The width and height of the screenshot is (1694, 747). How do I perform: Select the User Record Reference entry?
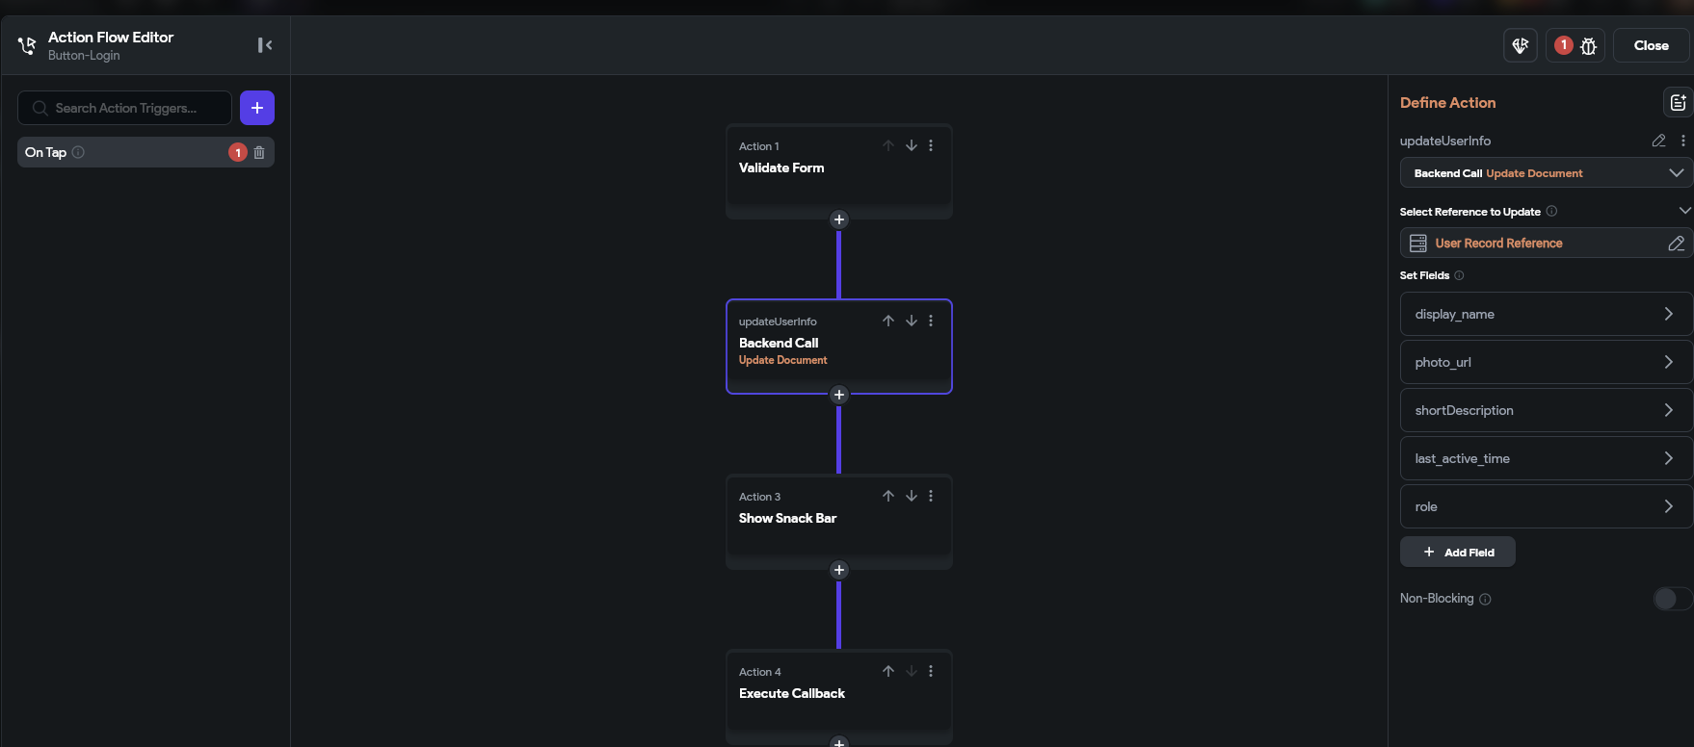coord(1546,243)
